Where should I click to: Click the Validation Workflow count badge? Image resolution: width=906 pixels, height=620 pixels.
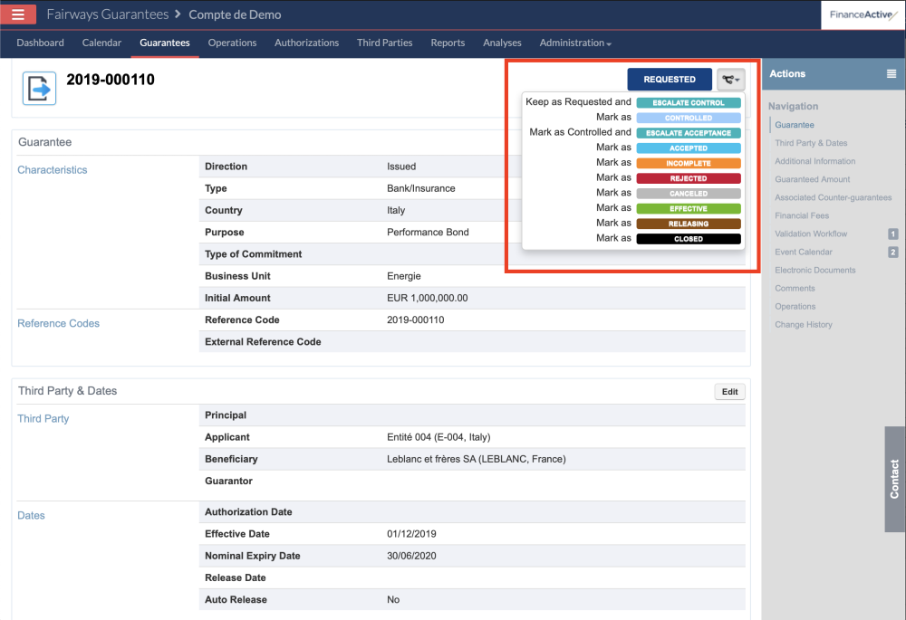pyautogui.click(x=892, y=234)
